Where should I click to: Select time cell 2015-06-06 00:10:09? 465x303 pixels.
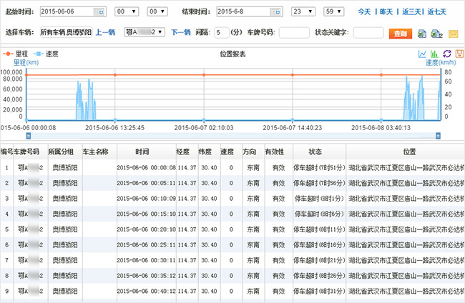pos(147,199)
